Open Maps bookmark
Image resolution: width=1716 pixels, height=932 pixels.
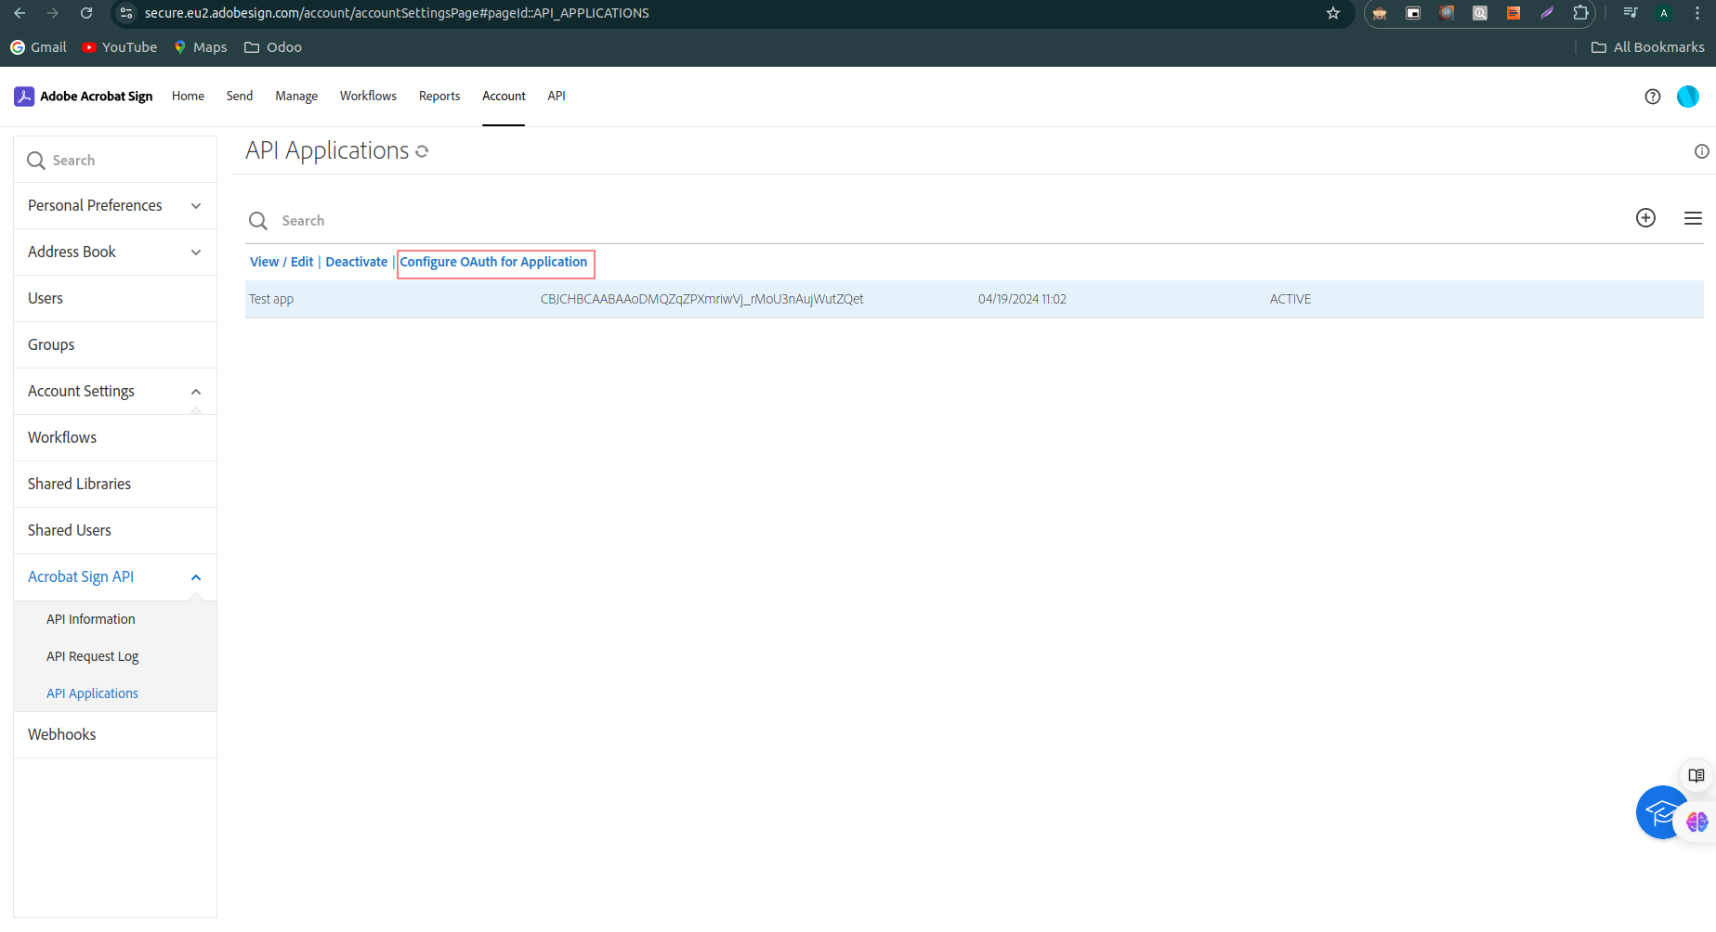click(x=201, y=47)
